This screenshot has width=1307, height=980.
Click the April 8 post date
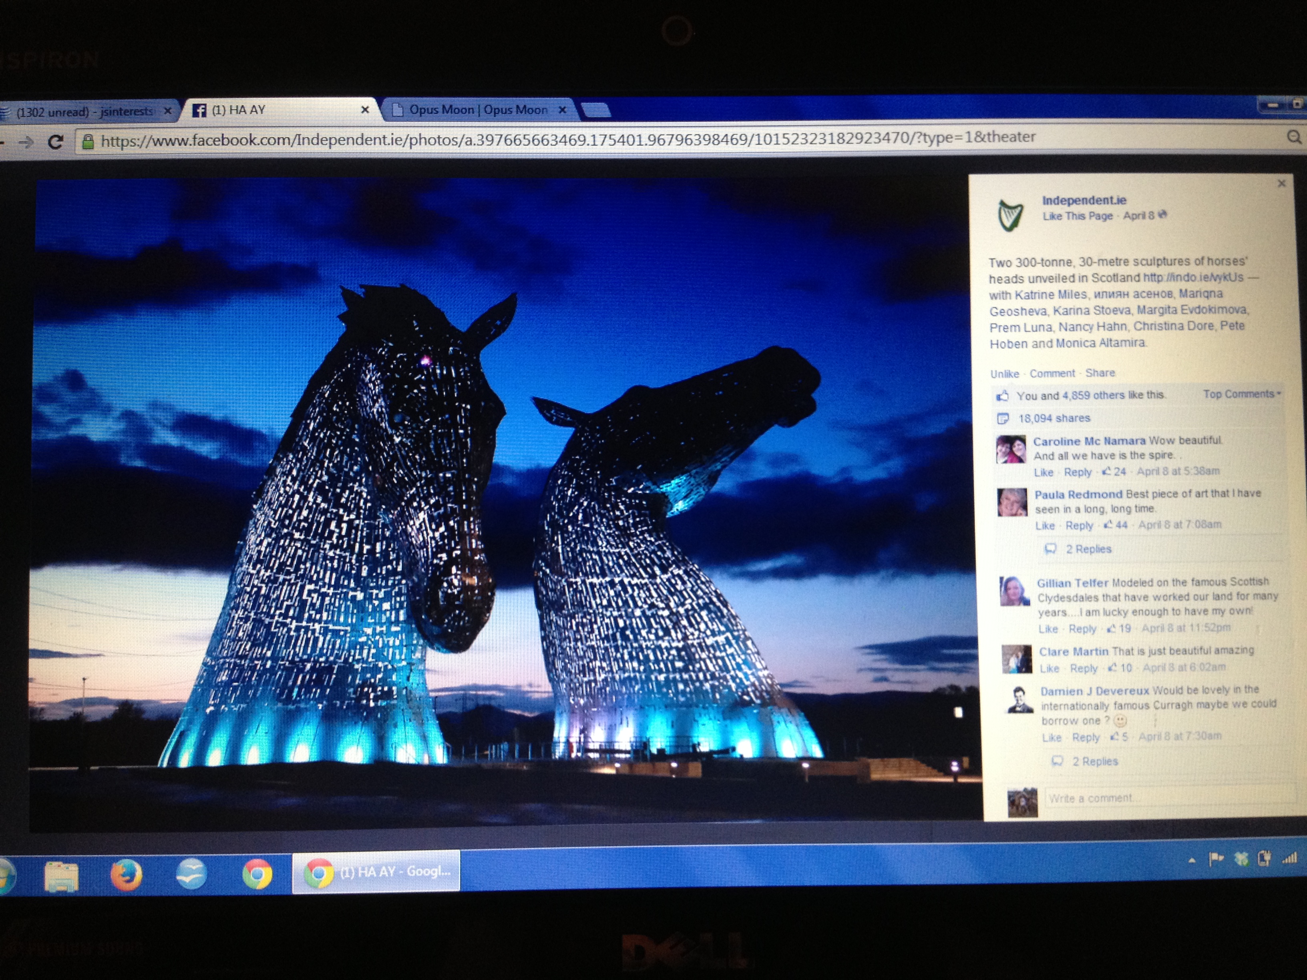[1138, 216]
